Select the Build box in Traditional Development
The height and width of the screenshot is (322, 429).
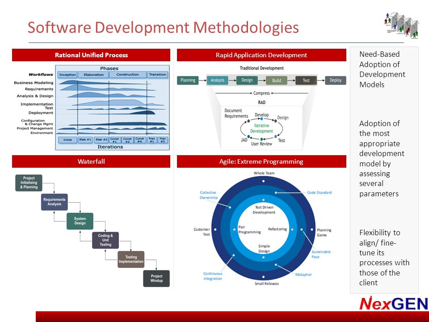click(276, 80)
